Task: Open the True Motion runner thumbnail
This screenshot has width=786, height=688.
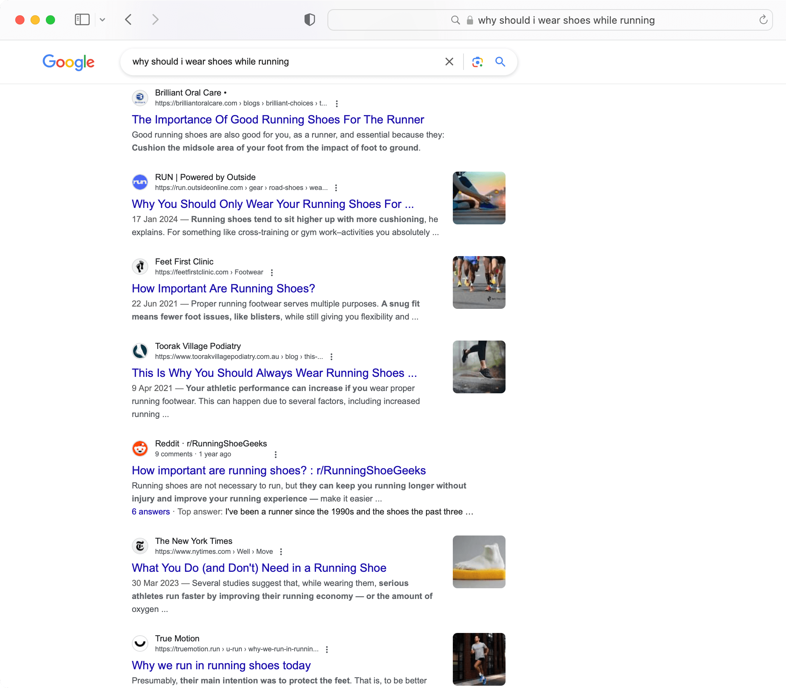Action: click(x=479, y=660)
